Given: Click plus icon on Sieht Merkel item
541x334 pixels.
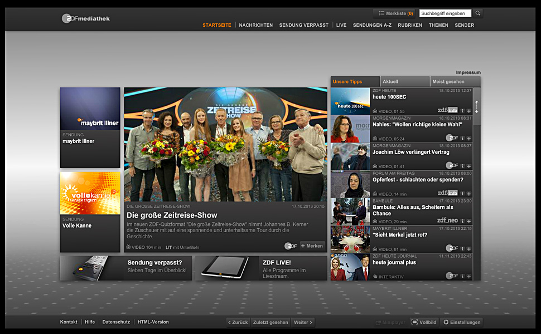Looking at the screenshot, I should tap(469, 248).
